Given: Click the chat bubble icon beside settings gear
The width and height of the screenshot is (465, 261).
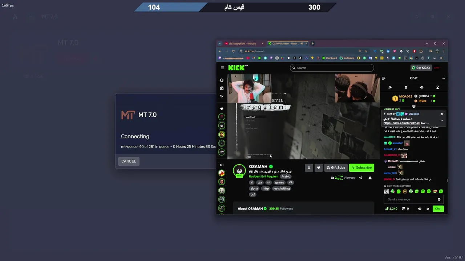Looking at the screenshot, I should pyautogui.click(x=420, y=209).
